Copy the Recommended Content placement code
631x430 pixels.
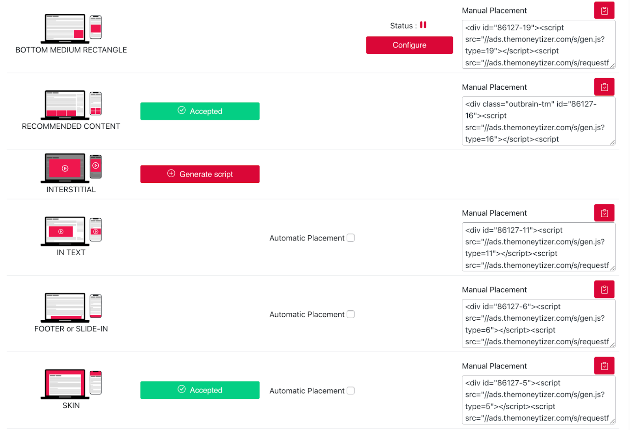click(604, 87)
